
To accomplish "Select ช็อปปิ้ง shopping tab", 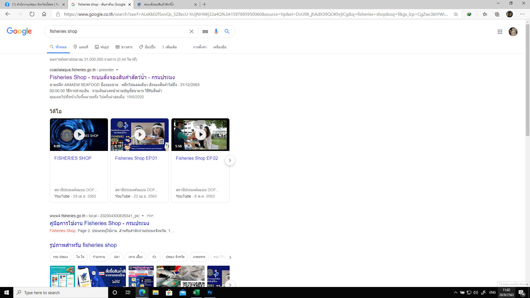I will [147, 47].
